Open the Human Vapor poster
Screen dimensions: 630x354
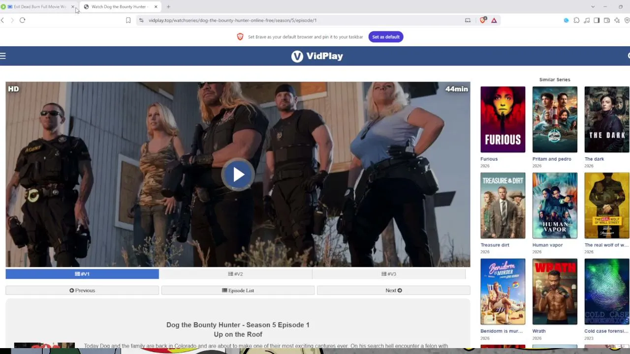555,206
